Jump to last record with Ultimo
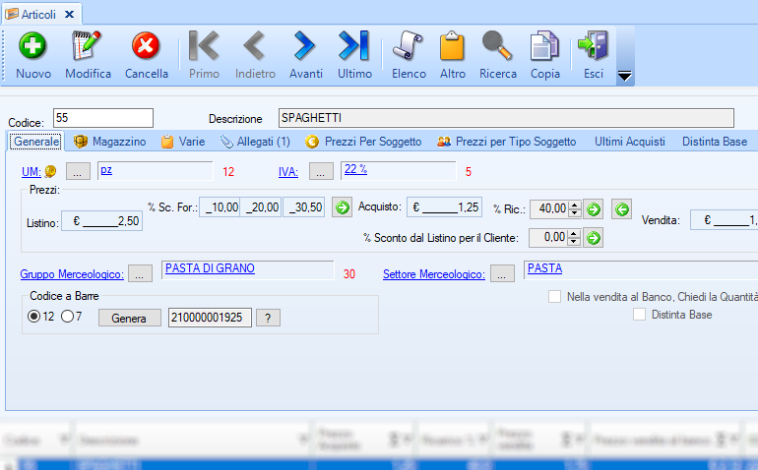758x470 pixels. 354,46
